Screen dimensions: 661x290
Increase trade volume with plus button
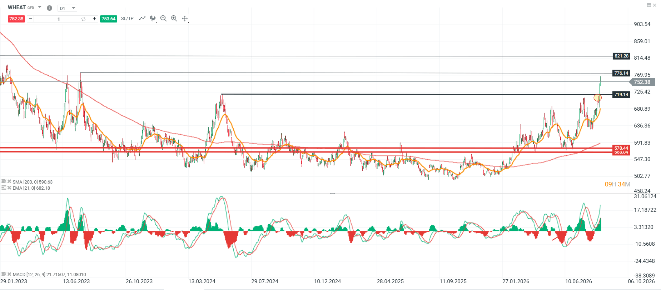(94, 19)
